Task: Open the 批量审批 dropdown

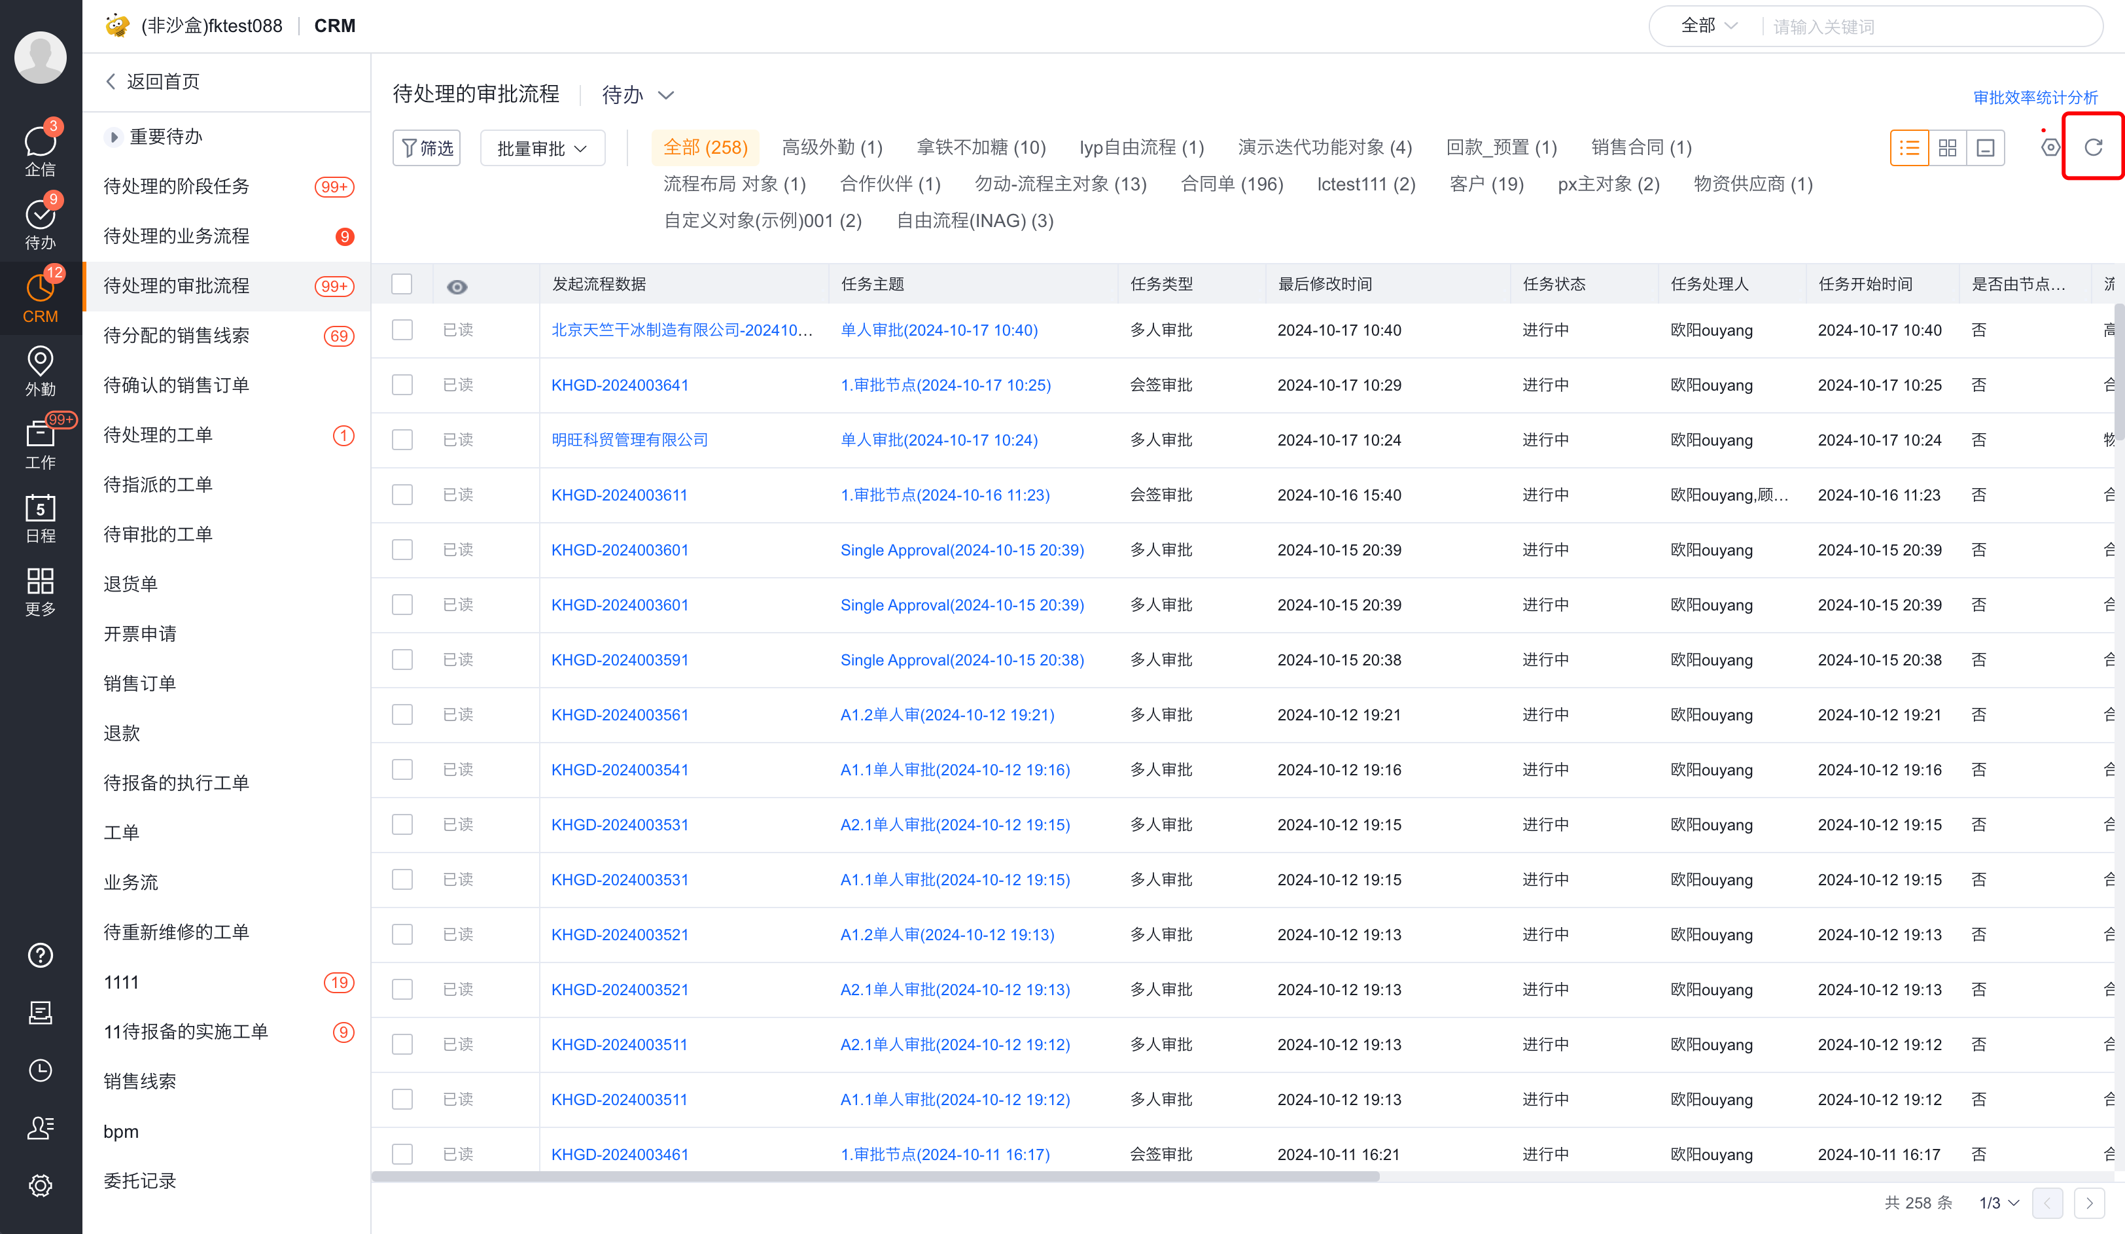Action: click(x=542, y=148)
